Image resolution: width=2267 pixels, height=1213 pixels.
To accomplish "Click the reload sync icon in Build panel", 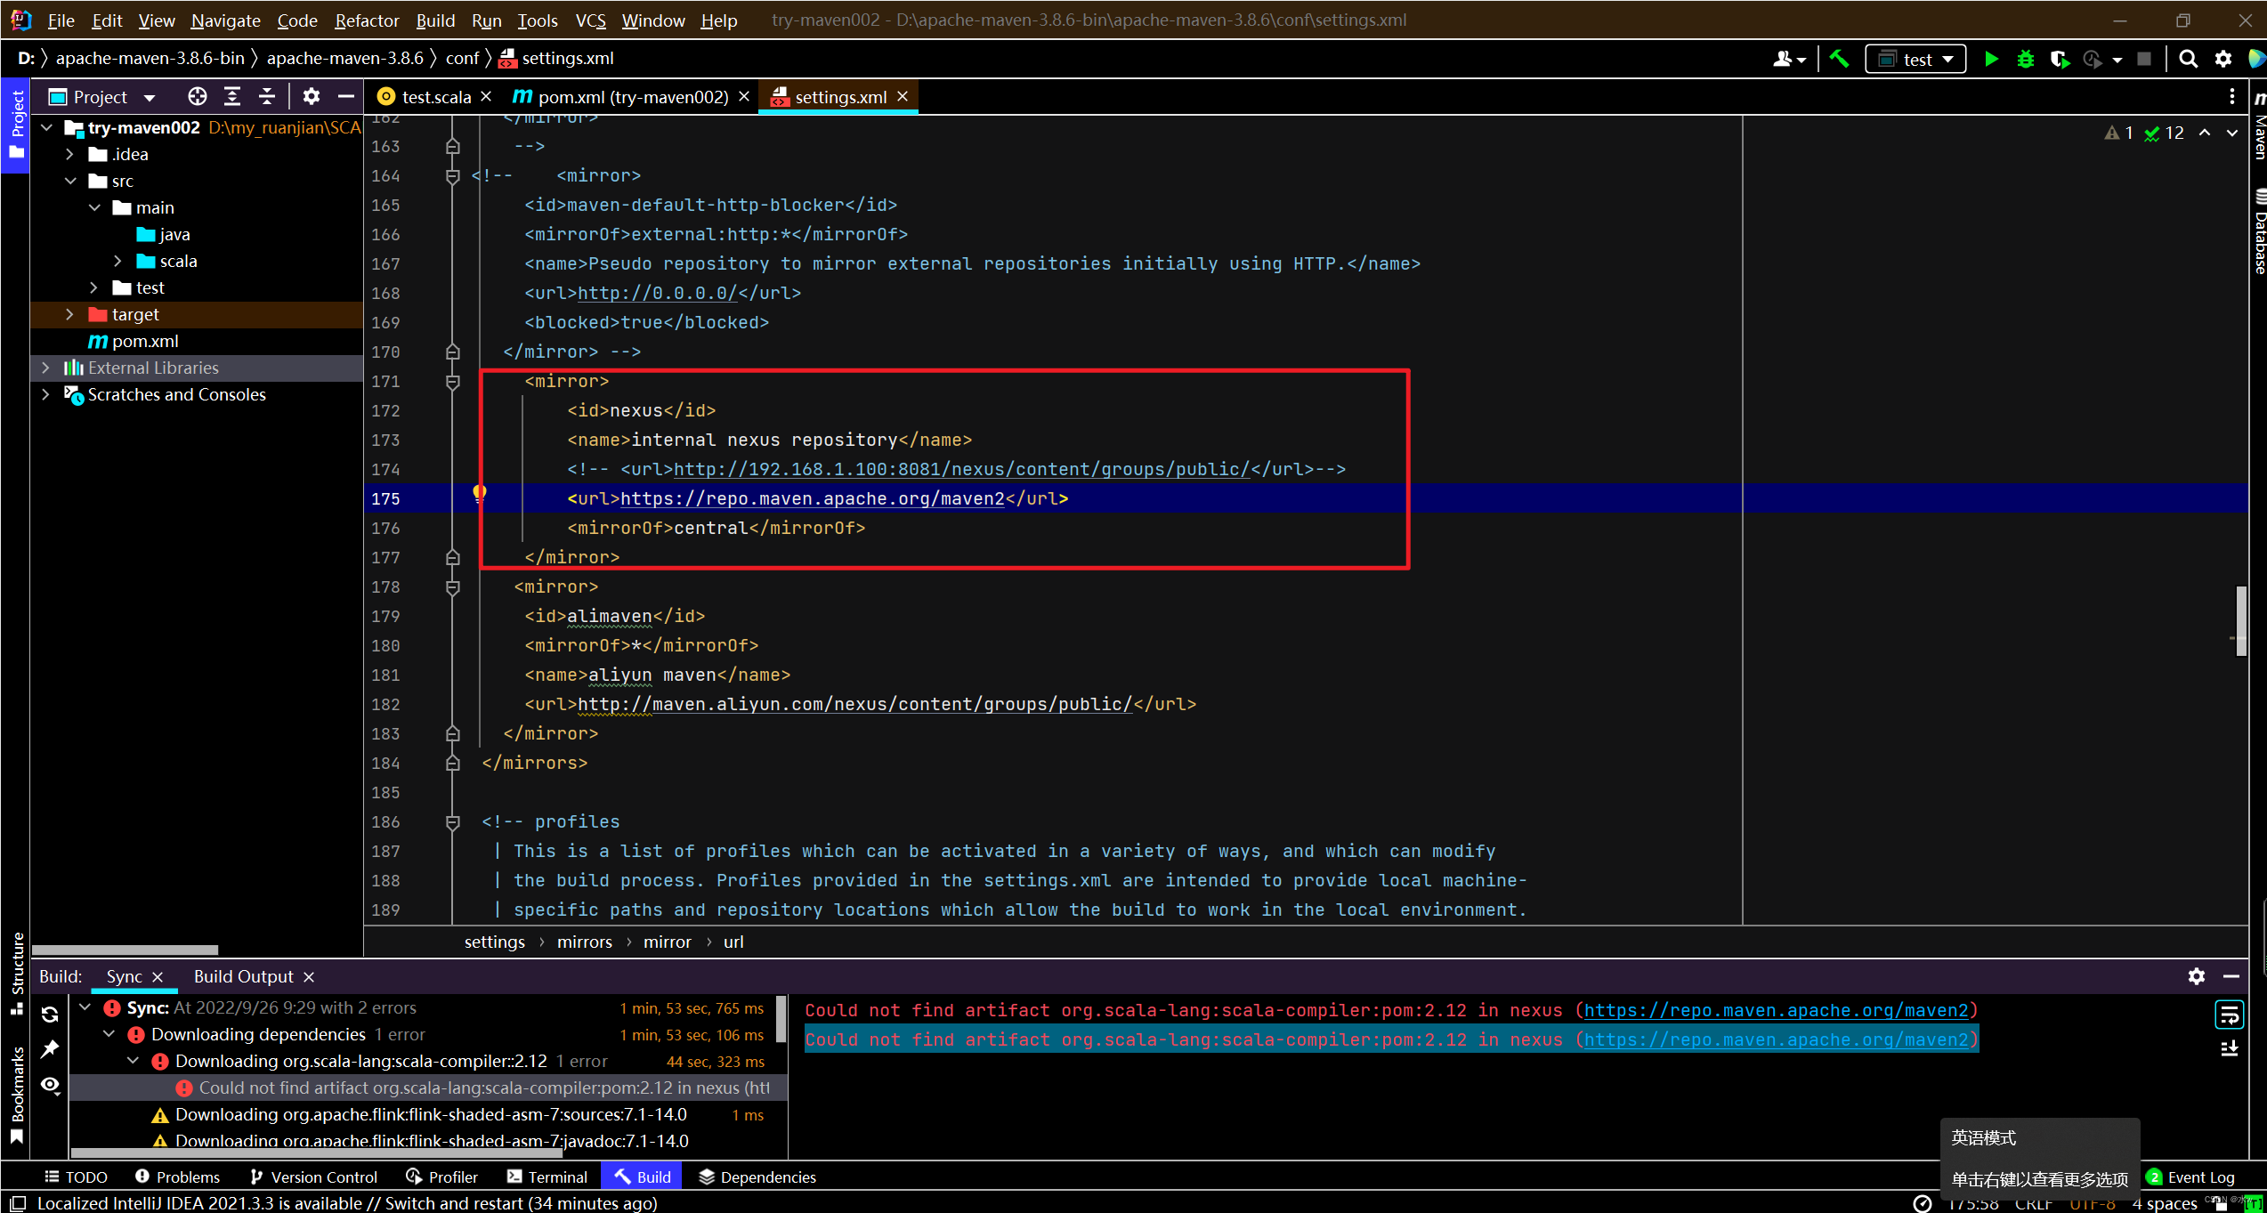I will (50, 1015).
